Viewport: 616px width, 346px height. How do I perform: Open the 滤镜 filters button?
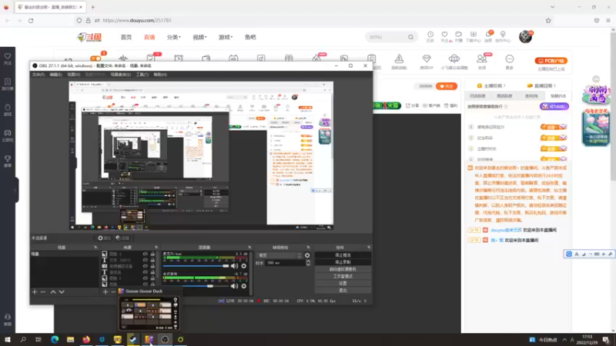122,238
